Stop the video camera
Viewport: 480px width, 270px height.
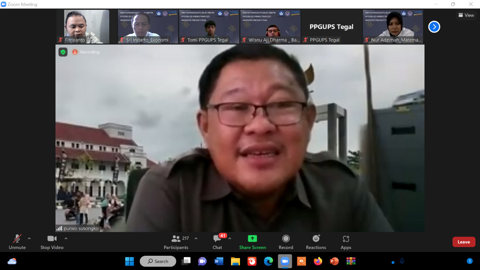click(x=52, y=242)
